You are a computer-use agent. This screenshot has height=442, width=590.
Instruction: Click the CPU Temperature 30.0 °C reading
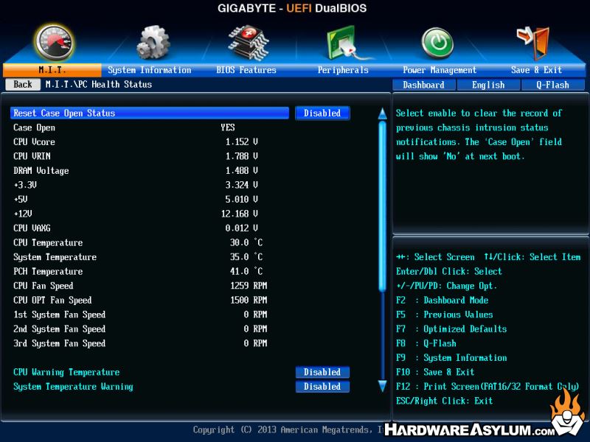click(x=246, y=242)
